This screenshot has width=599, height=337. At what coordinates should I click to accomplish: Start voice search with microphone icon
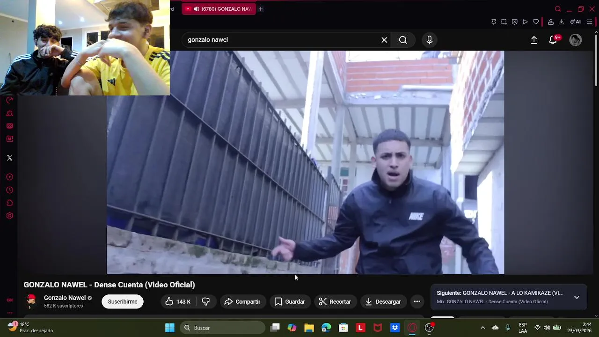pyautogui.click(x=430, y=40)
